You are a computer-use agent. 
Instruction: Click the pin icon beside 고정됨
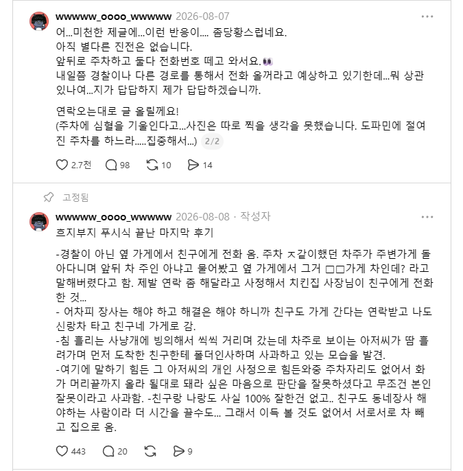point(48,197)
